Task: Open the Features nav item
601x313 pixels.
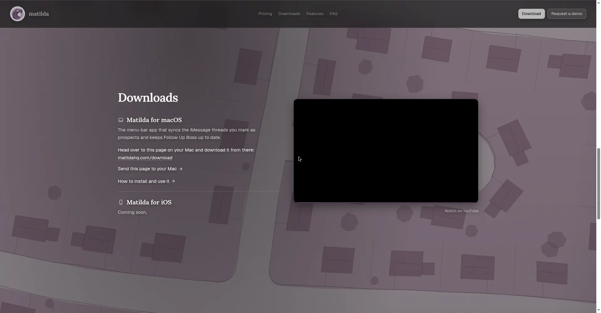Action: (x=315, y=14)
